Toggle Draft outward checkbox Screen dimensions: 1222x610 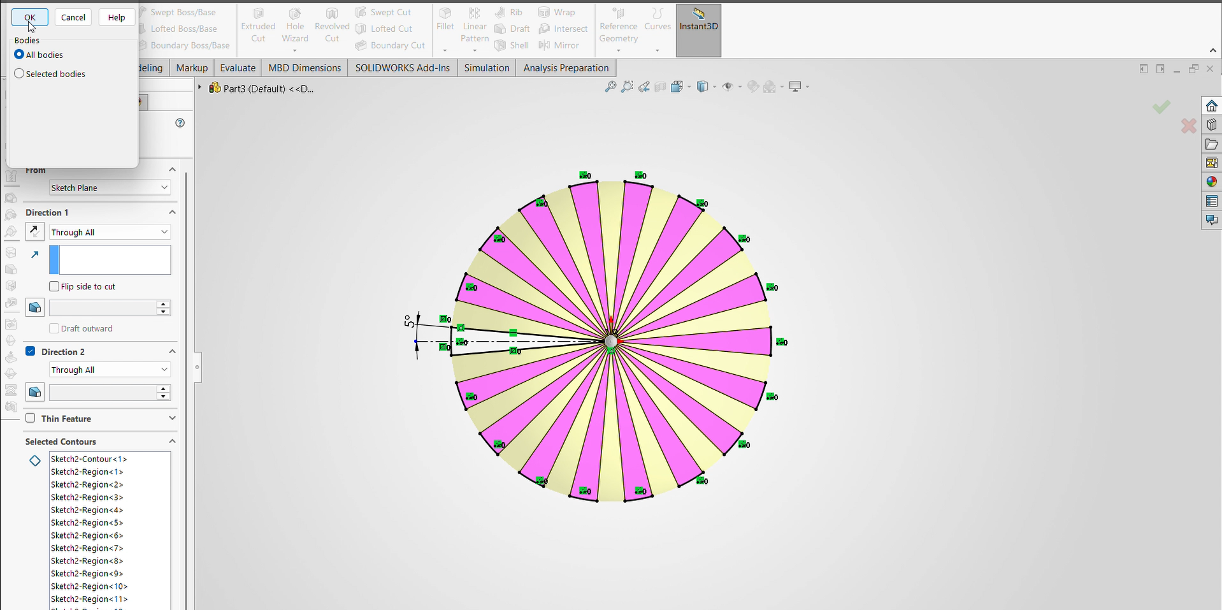click(x=54, y=328)
